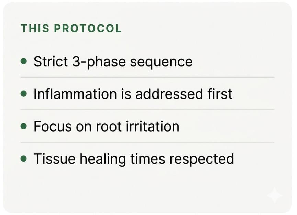
Task: Click the Tissue healing times respected item
Action: [x=133, y=159]
